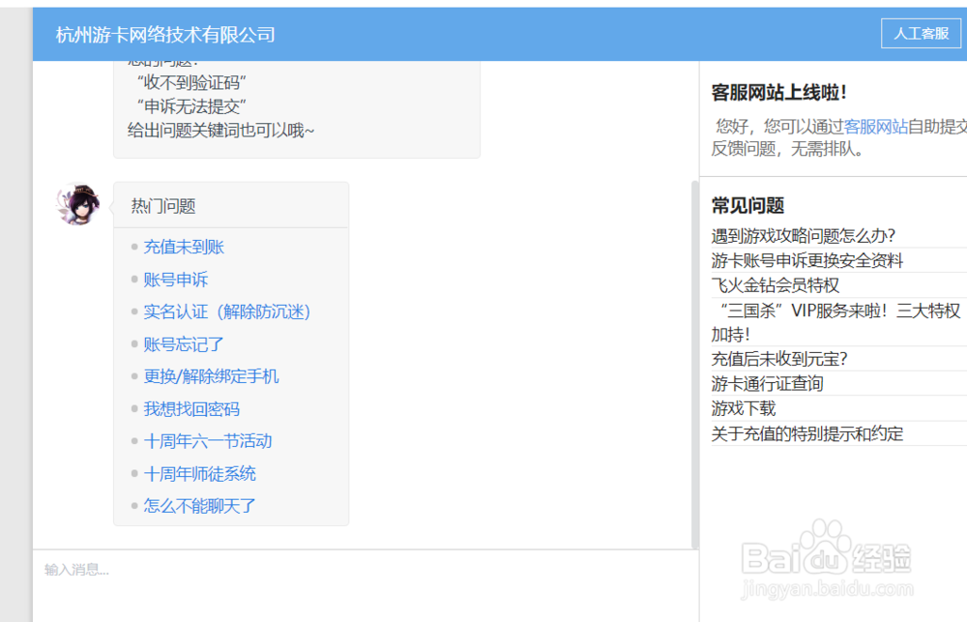967x622 pixels.
Task: Select 账号忘记了 from hot questions
Action: click(x=182, y=343)
